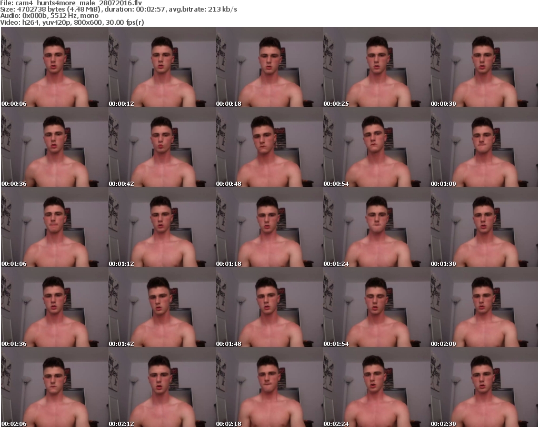The width and height of the screenshot is (539, 427).
Task: Open the thumbnail timestamped 00:01:06
Action: tap(55, 227)
